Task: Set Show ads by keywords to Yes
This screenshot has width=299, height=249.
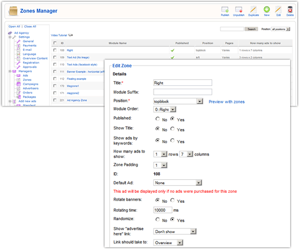Action: click(173, 140)
